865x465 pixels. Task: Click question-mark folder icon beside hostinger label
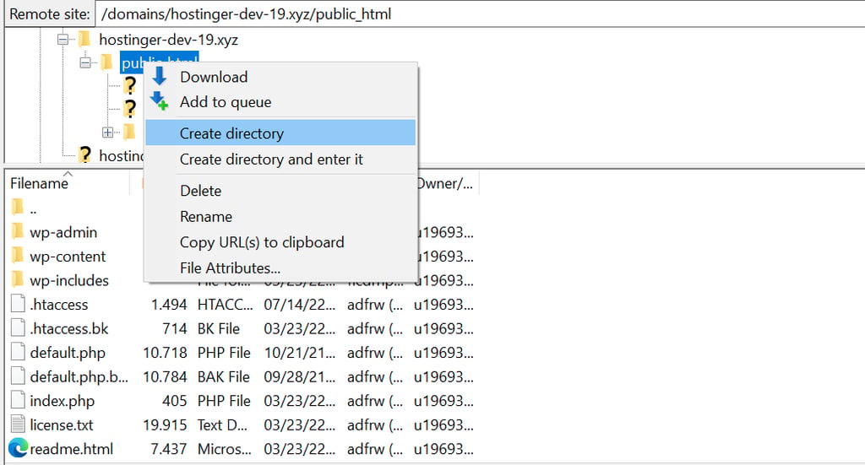[x=84, y=154]
